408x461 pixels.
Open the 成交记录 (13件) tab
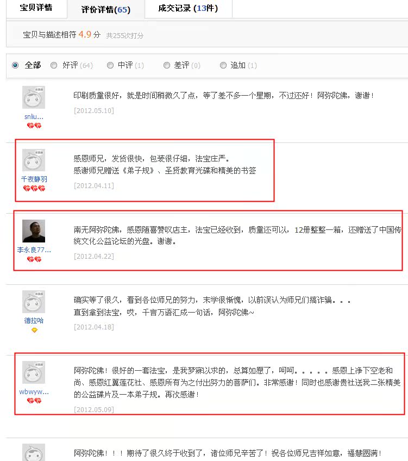pos(188,8)
